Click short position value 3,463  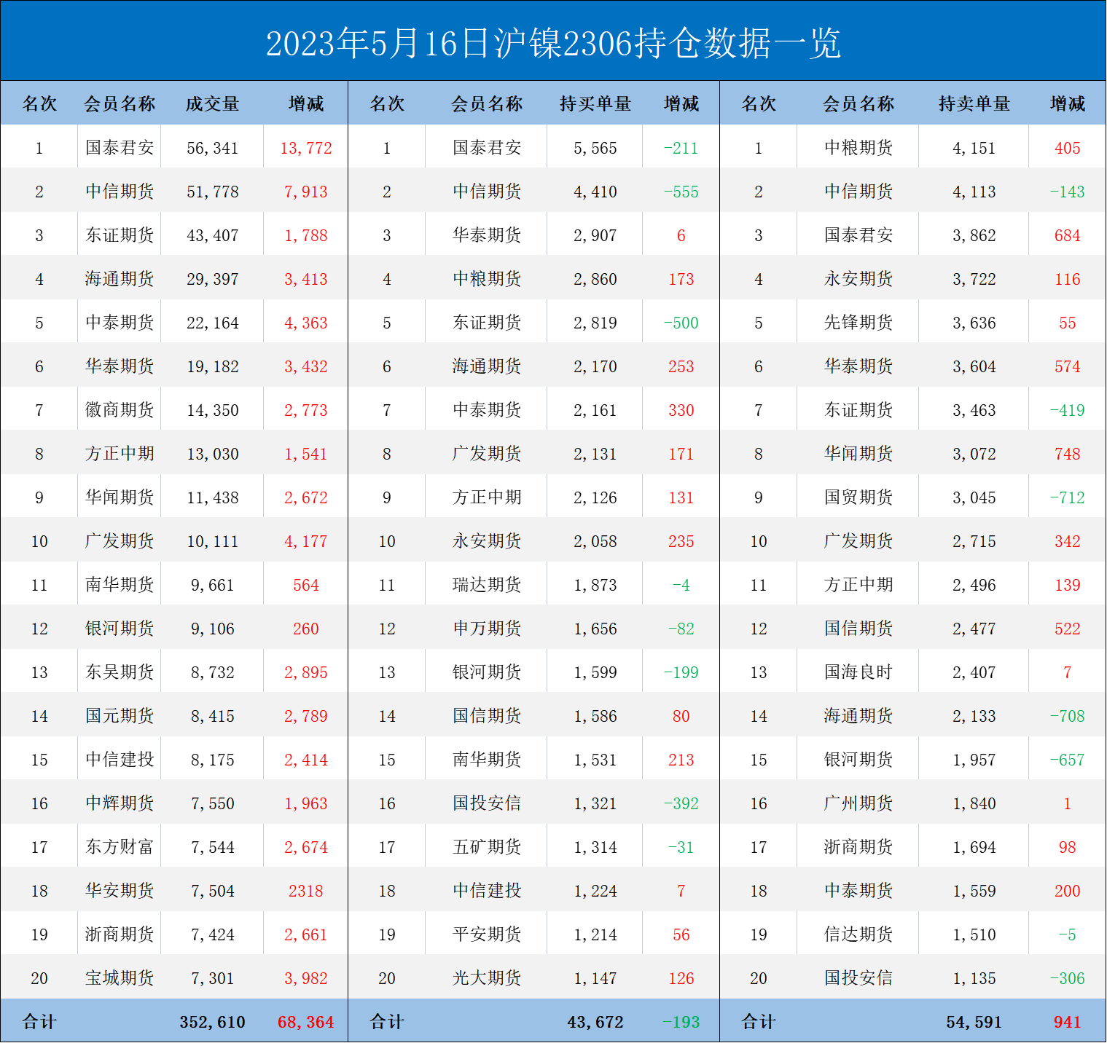[974, 410]
